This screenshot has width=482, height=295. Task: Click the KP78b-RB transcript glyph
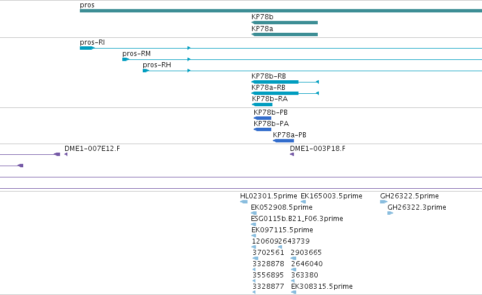coord(285,82)
